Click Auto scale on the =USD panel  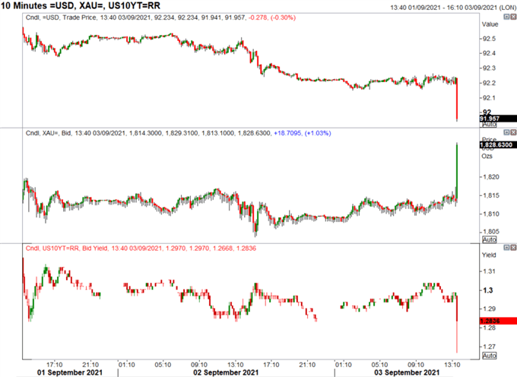[x=490, y=124]
